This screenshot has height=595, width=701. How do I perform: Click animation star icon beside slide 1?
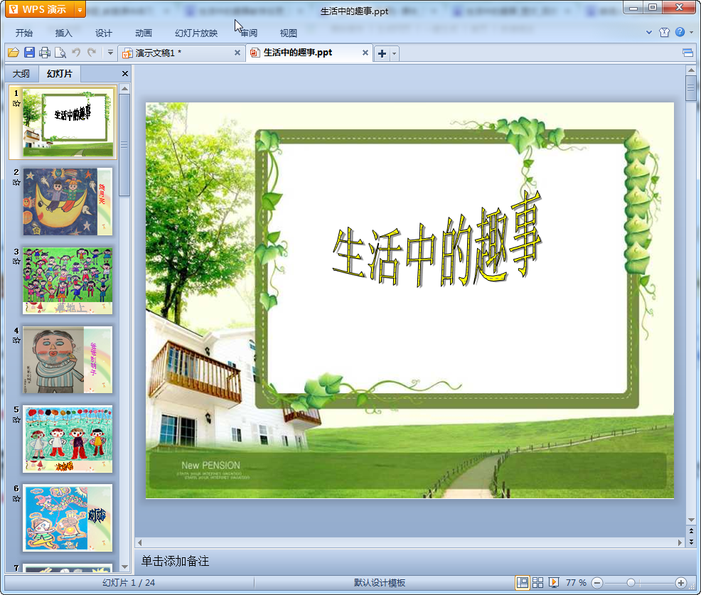(x=16, y=104)
